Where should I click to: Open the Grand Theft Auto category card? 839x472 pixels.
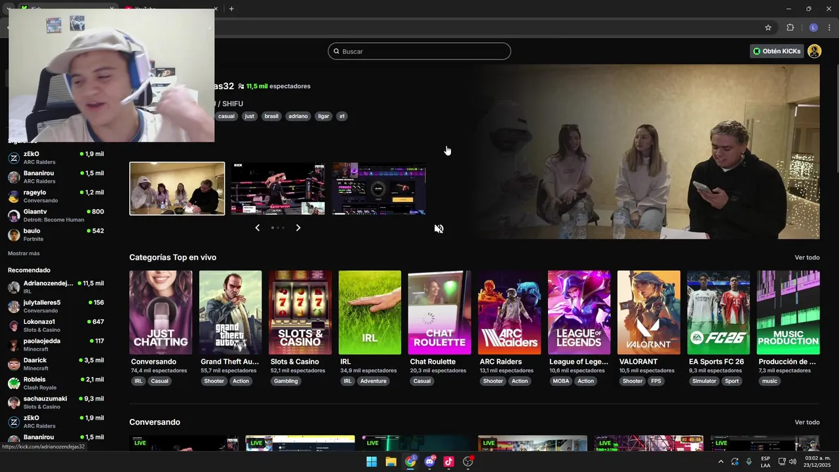point(230,313)
